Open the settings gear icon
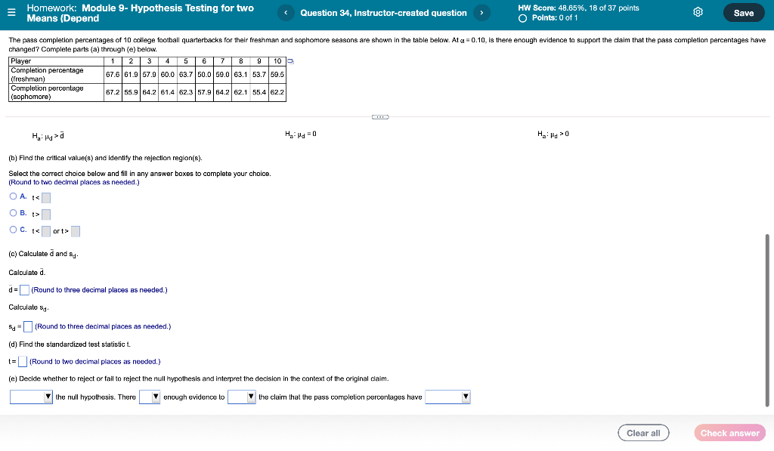Screen dimensions: 774x451 coord(698,12)
